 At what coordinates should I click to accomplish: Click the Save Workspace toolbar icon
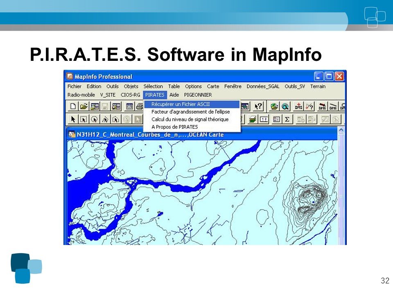[x=115, y=107]
